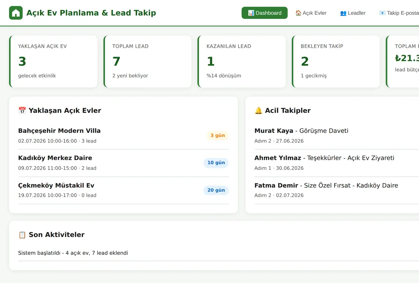Select the Yaklaşan Açık Ev stat card

(x=53, y=61)
